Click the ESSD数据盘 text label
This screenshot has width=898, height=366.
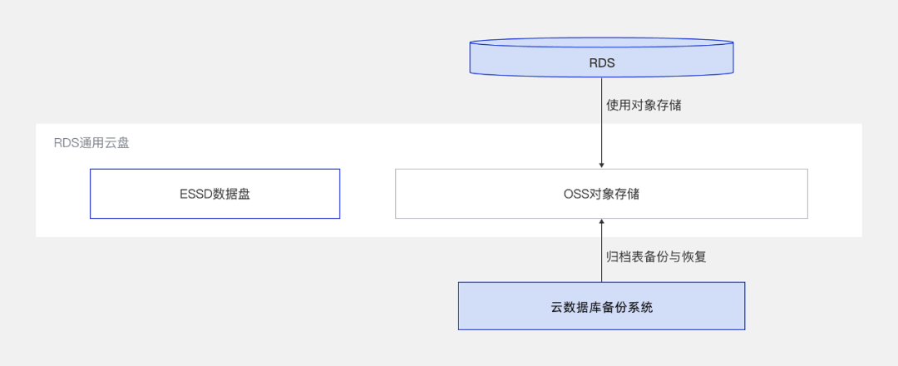pos(215,194)
